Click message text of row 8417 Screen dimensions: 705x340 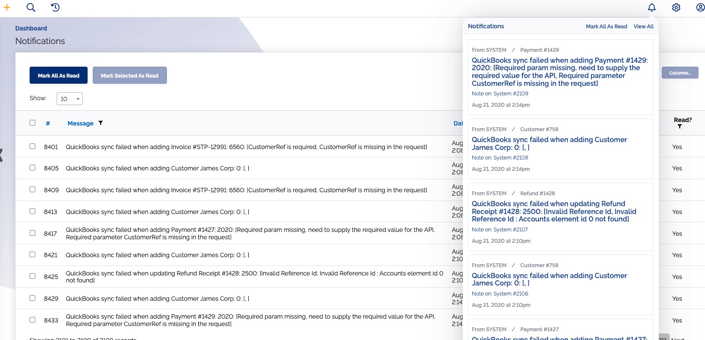[251, 233]
